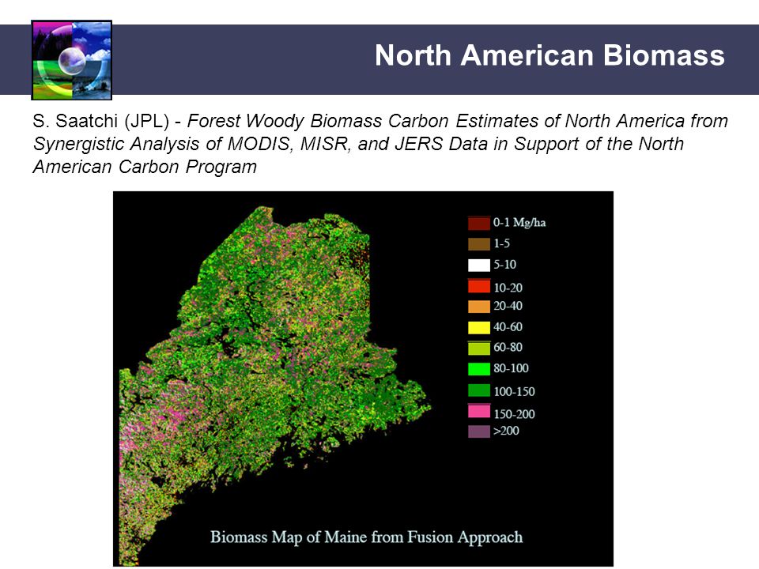Image resolution: width=759 pixels, height=569 pixels.
Task: Click the 0-1 Mg/ha dark red legend swatch
Action: click(x=479, y=224)
